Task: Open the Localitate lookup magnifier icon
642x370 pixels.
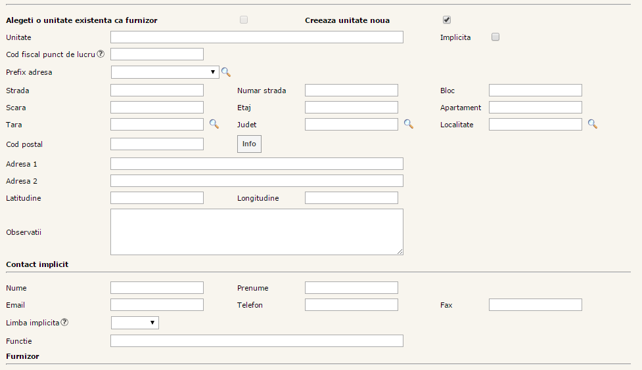Action: coord(592,123)
